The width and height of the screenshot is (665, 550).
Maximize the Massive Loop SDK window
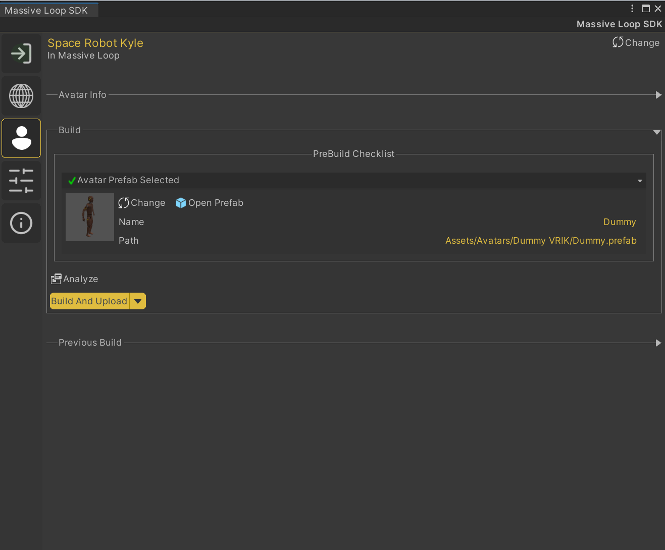pos(646,9)
